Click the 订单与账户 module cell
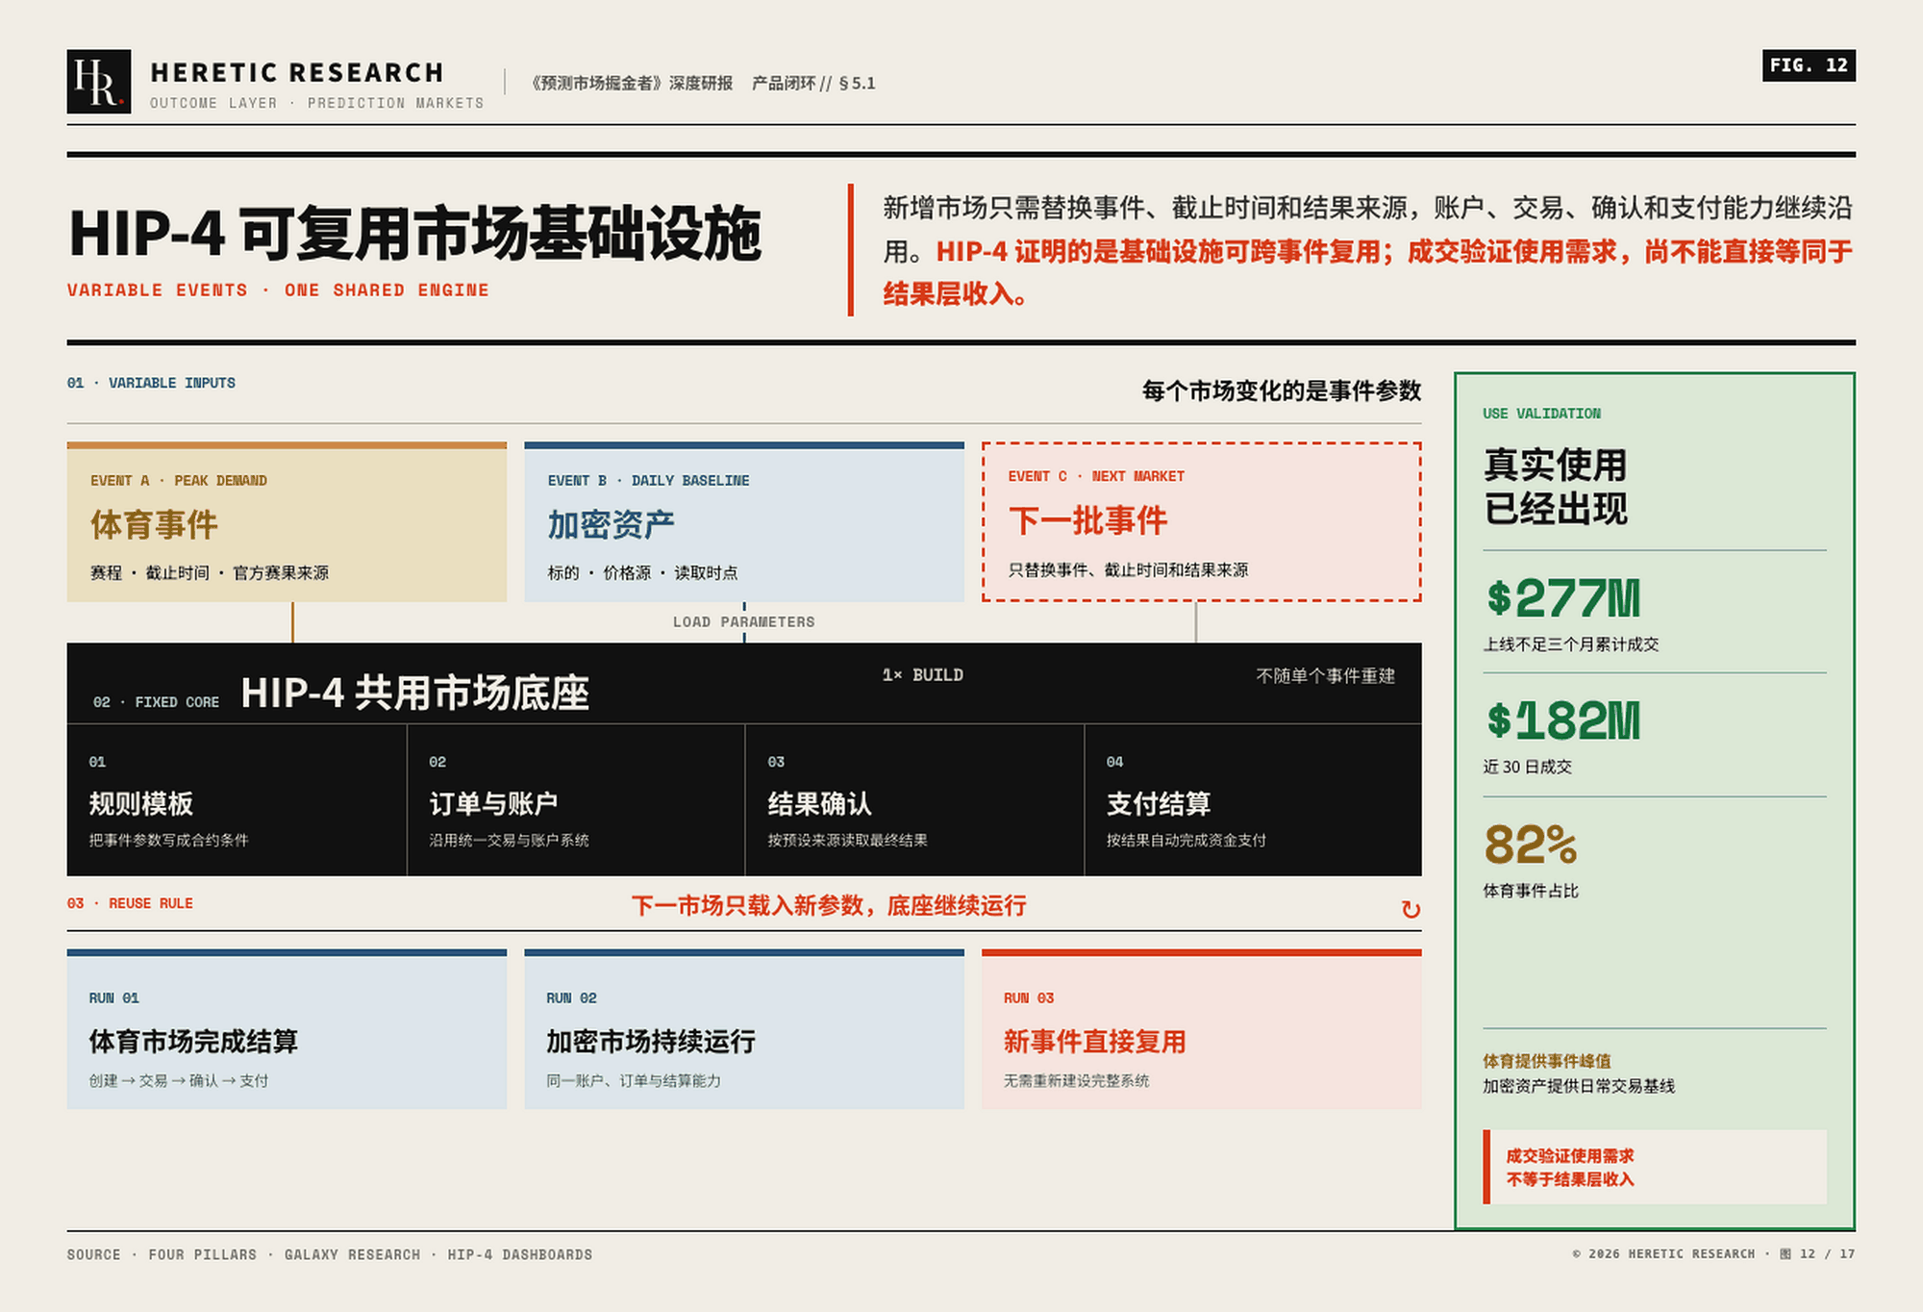The image size is (1923, 1312). (x=577, y=800)
